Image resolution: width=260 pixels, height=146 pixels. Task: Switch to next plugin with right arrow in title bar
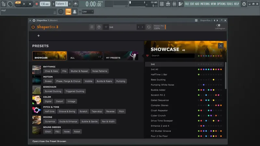pos(217,20)
